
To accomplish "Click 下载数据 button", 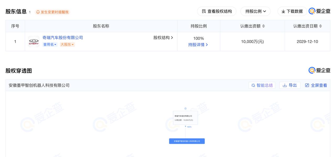I will point(292,11).
